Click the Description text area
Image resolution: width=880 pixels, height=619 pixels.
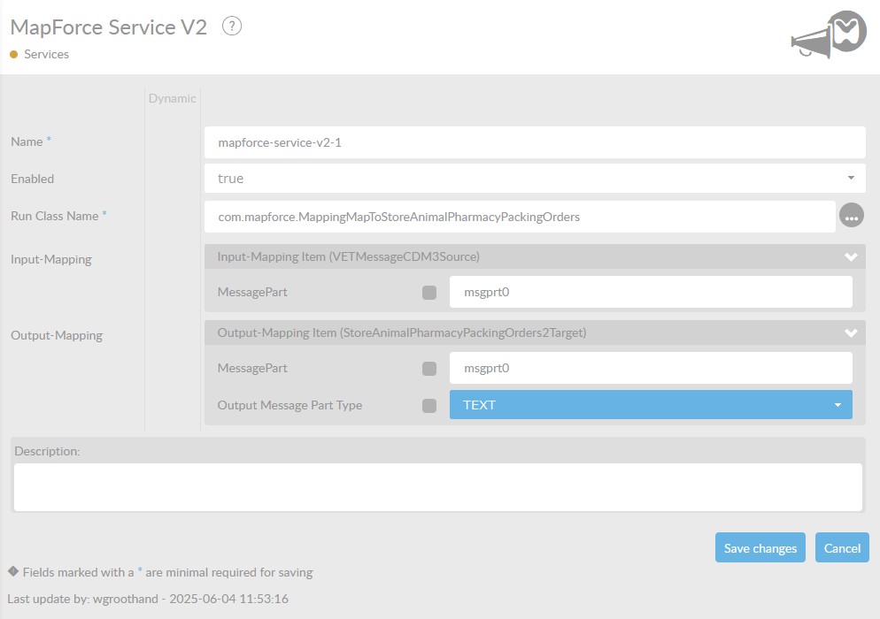438,487
